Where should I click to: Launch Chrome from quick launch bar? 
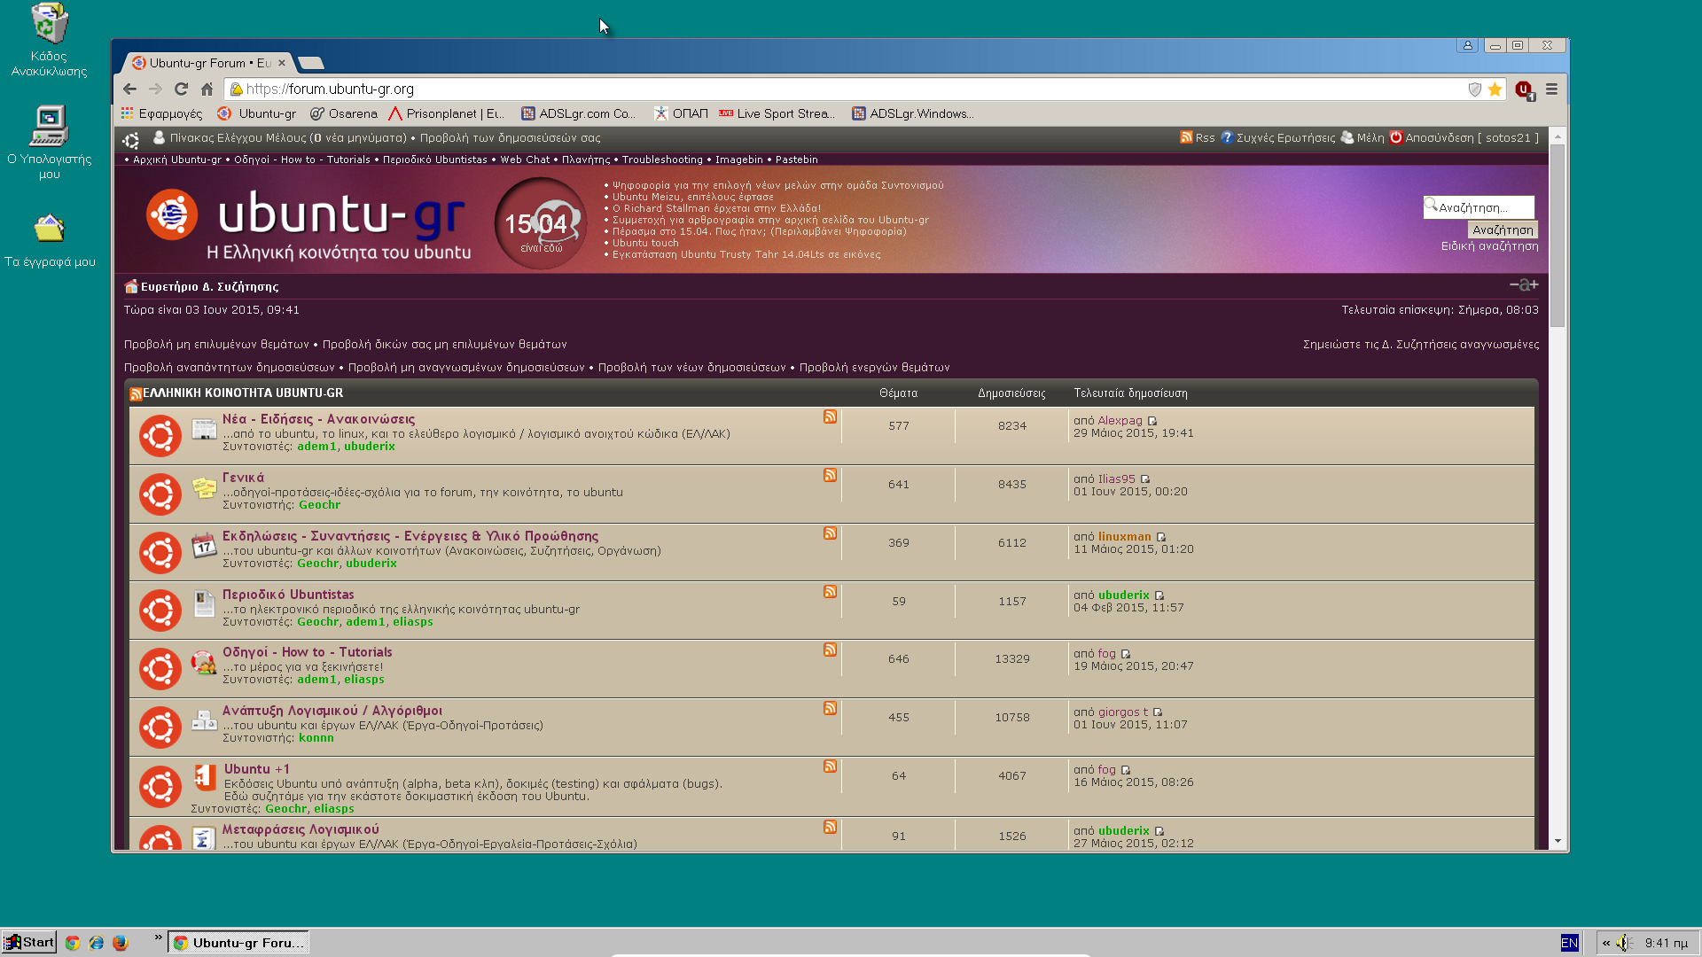[73, 943]
